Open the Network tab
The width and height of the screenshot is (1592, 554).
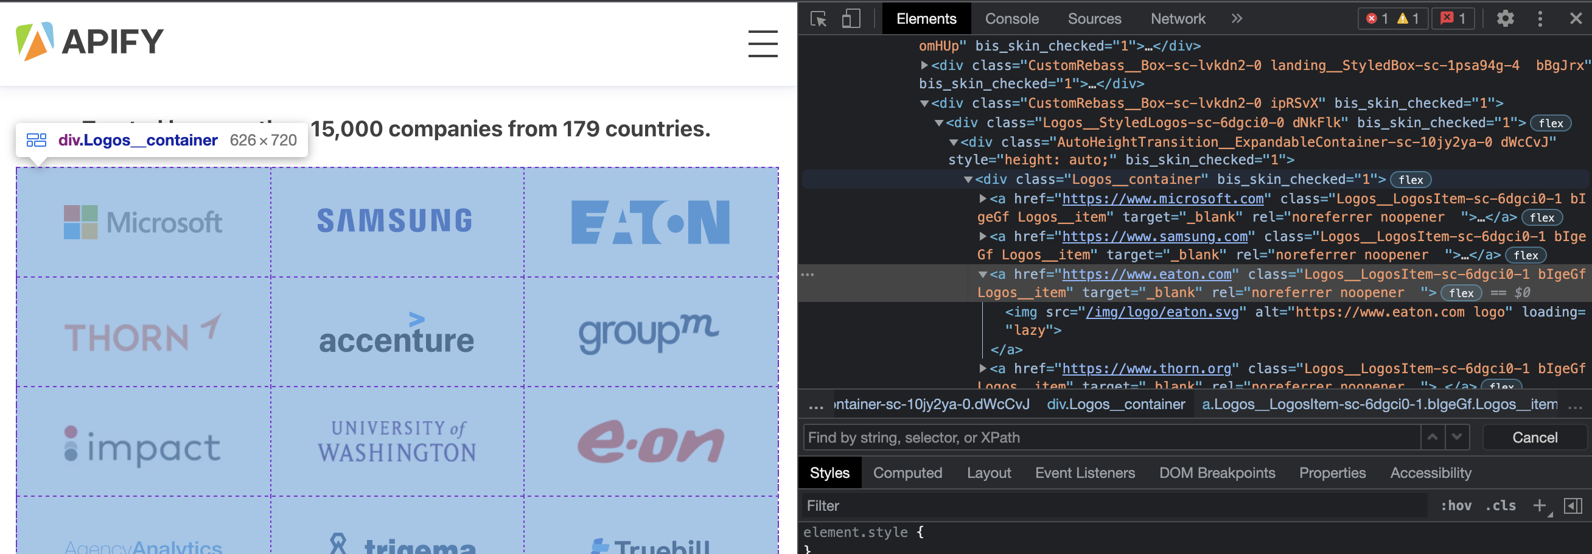pyautogui.click(x=1178, y=18)
